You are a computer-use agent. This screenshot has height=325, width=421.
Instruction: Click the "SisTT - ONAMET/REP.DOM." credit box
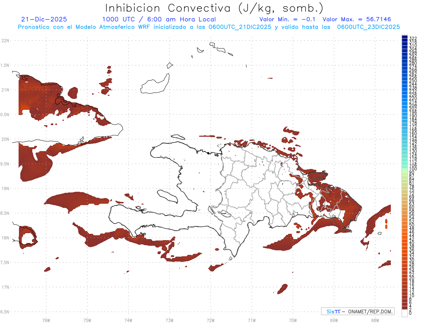pyautogui.click(x=357, y=311)
